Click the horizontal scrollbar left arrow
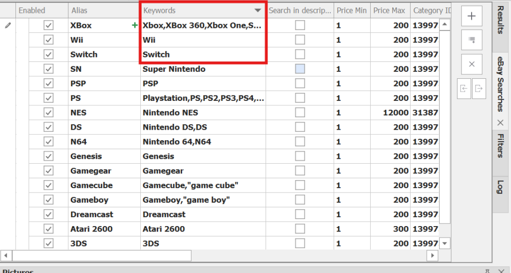 coord(6,256)
